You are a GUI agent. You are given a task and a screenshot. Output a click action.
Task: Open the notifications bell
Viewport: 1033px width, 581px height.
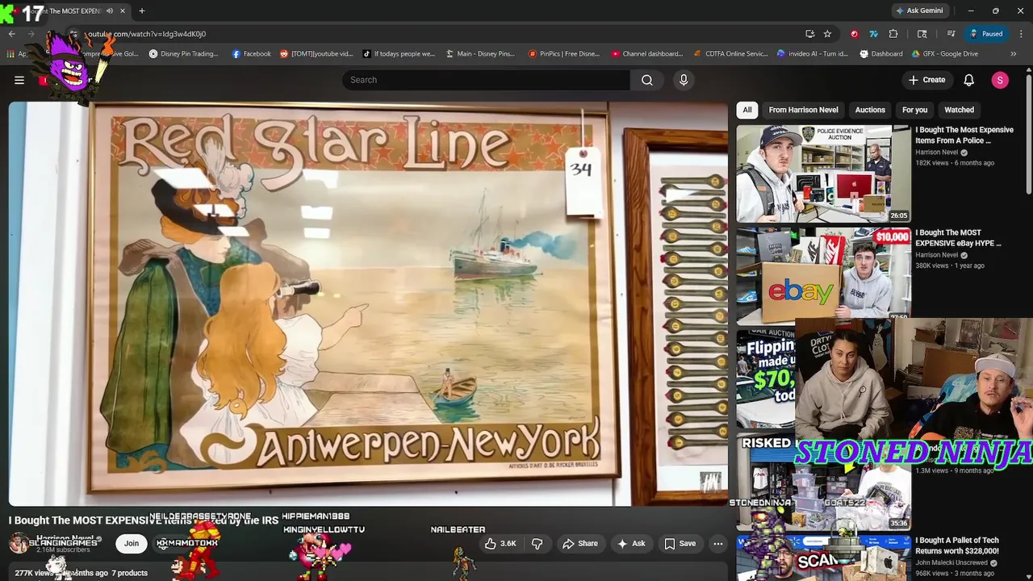click(x=968, y=80)
